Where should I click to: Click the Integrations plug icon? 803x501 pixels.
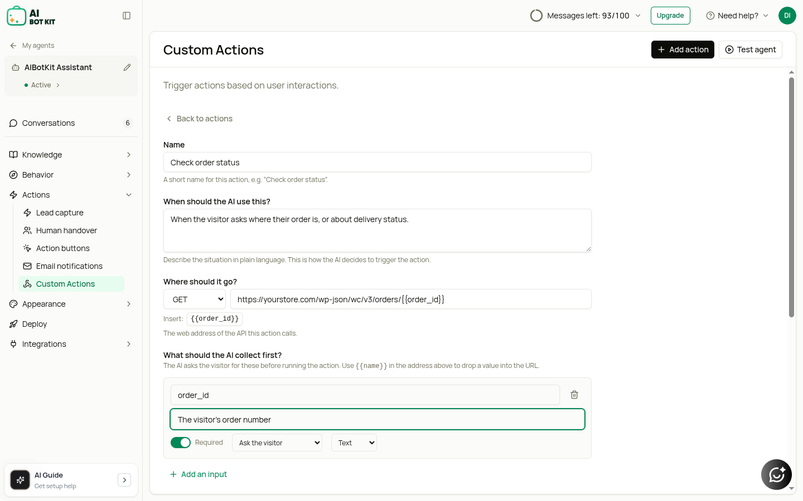[13, 344]
